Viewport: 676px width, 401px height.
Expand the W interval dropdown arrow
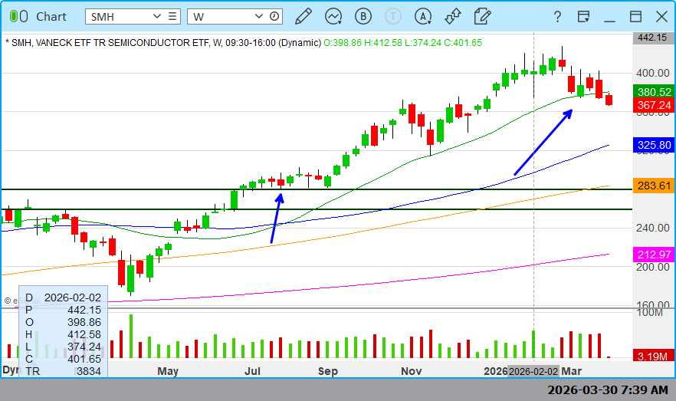(x=259, y=16)
